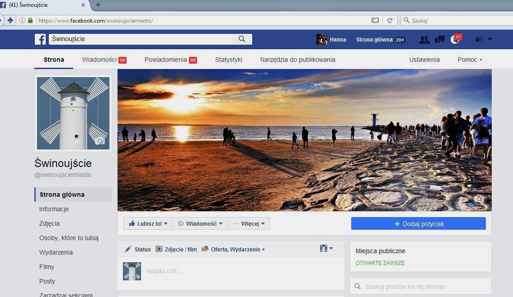Expand the Więcej dropdown menu
The image size is (513, 297).
click(x=249, y=223)
